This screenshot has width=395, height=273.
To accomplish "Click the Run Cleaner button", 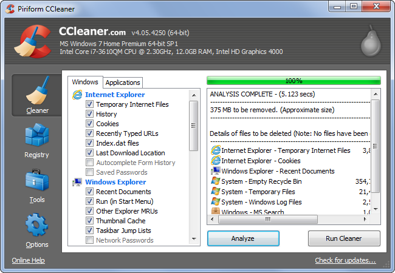I will 344,238.
